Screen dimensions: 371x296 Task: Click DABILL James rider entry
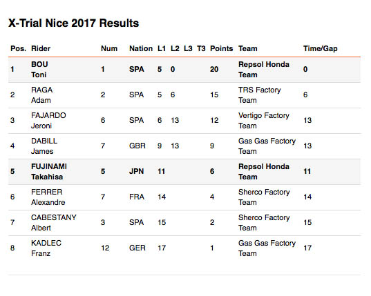pos(44,146)
